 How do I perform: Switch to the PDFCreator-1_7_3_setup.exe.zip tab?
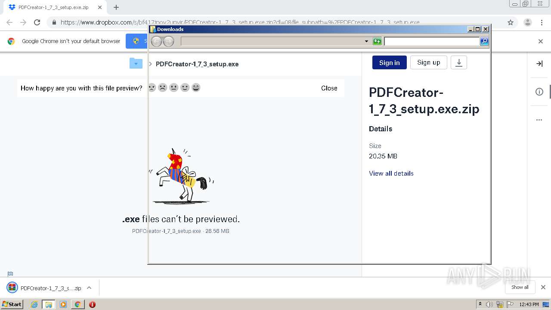(53, 7)
